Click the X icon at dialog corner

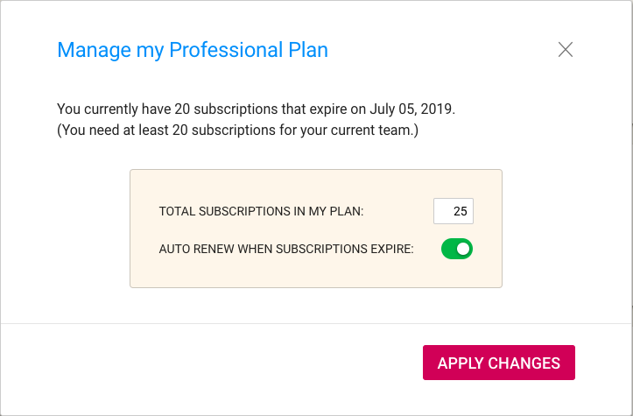(566, 50)
